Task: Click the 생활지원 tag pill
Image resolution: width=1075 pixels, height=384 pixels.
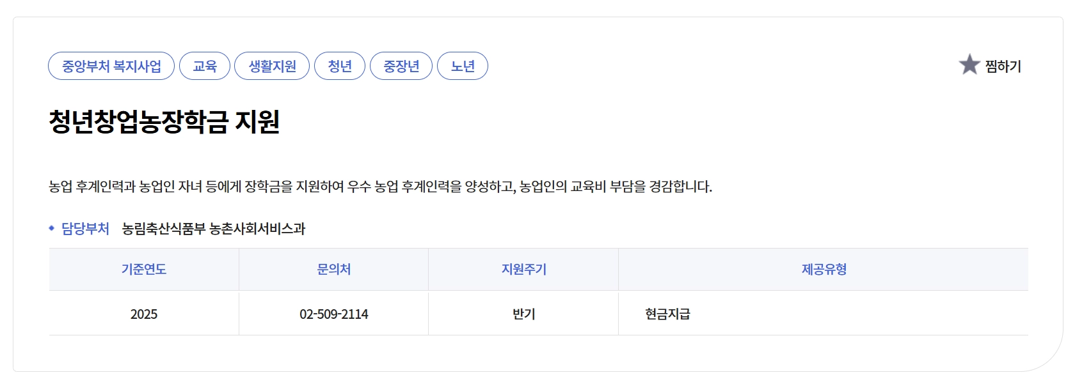Action: pos(271,65)
